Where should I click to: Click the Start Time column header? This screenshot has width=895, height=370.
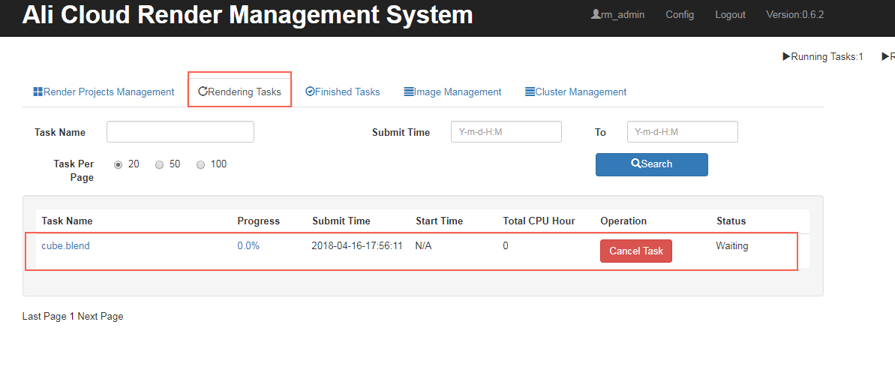[x=439, y=221]
